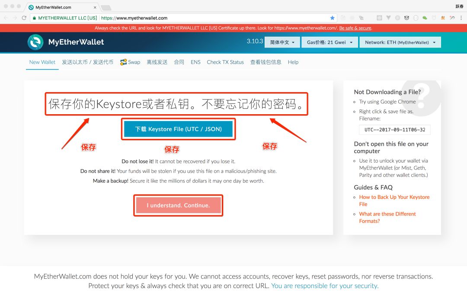Open the MetaMask fox extension icon
Screen dimensions: 467x292
click(x=443, y=18)
